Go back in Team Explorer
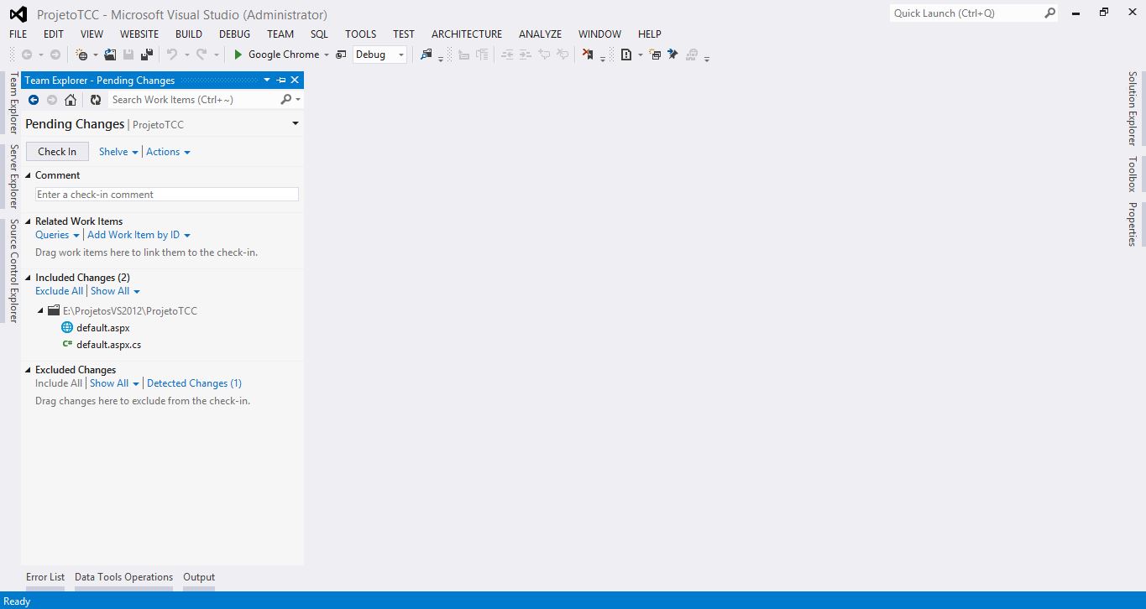The width and height of the screenshot is (1146, 609). [x=34, y=100]
